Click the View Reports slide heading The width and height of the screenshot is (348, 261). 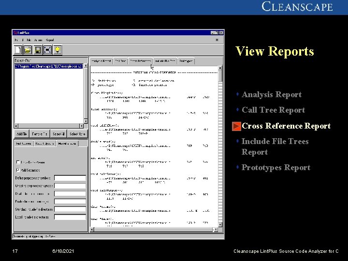(275, 51)
